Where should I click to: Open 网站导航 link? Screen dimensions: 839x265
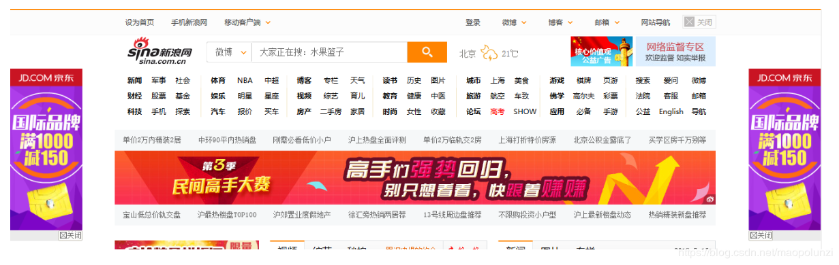[x=656, y=22]
